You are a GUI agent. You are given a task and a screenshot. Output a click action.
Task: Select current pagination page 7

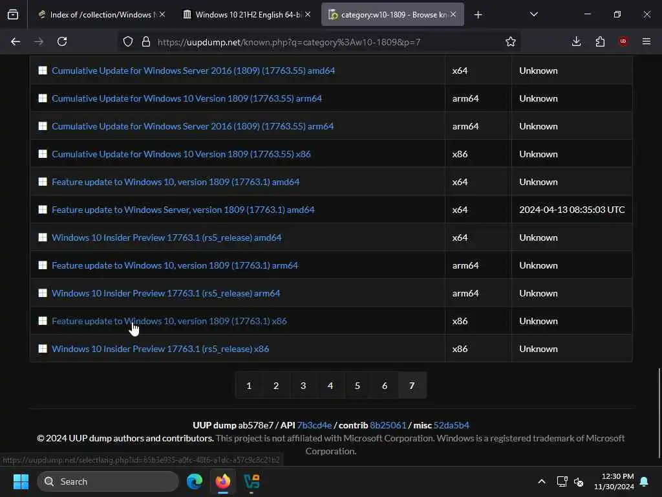tap(412, 386)
